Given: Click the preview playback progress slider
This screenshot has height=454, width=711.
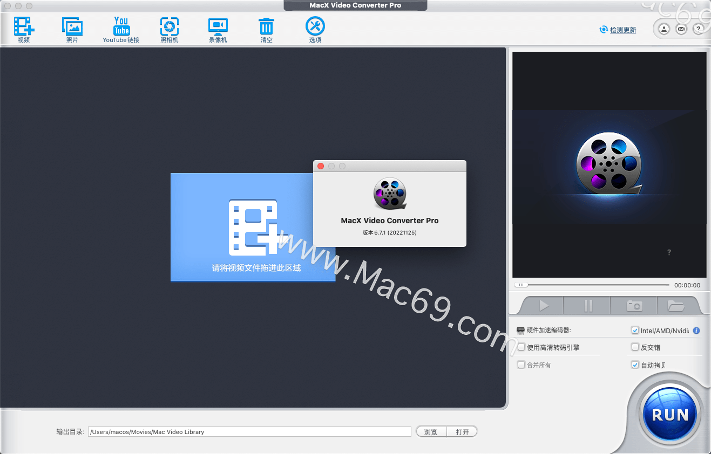Looking at the screenshot, I should (592, 285).
